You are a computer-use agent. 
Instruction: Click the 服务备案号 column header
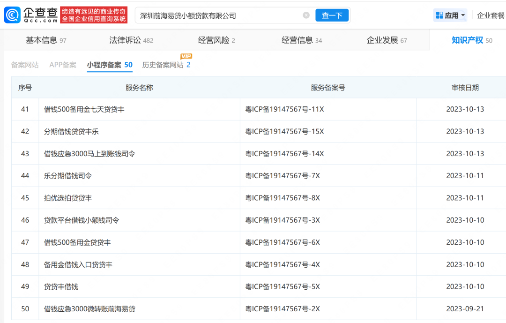328,88
